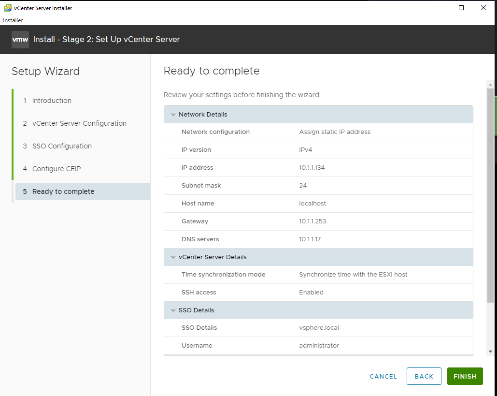Click the 'Host name' label
This screenshot has height=396, width=497.
pyautogui.click(x=198, y=204)
